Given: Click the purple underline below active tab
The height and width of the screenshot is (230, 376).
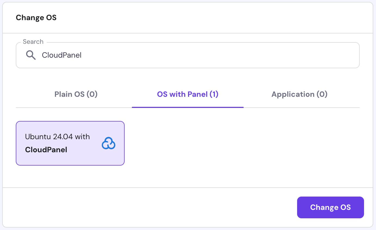Looking at the screenshot, I should [188, 107].
